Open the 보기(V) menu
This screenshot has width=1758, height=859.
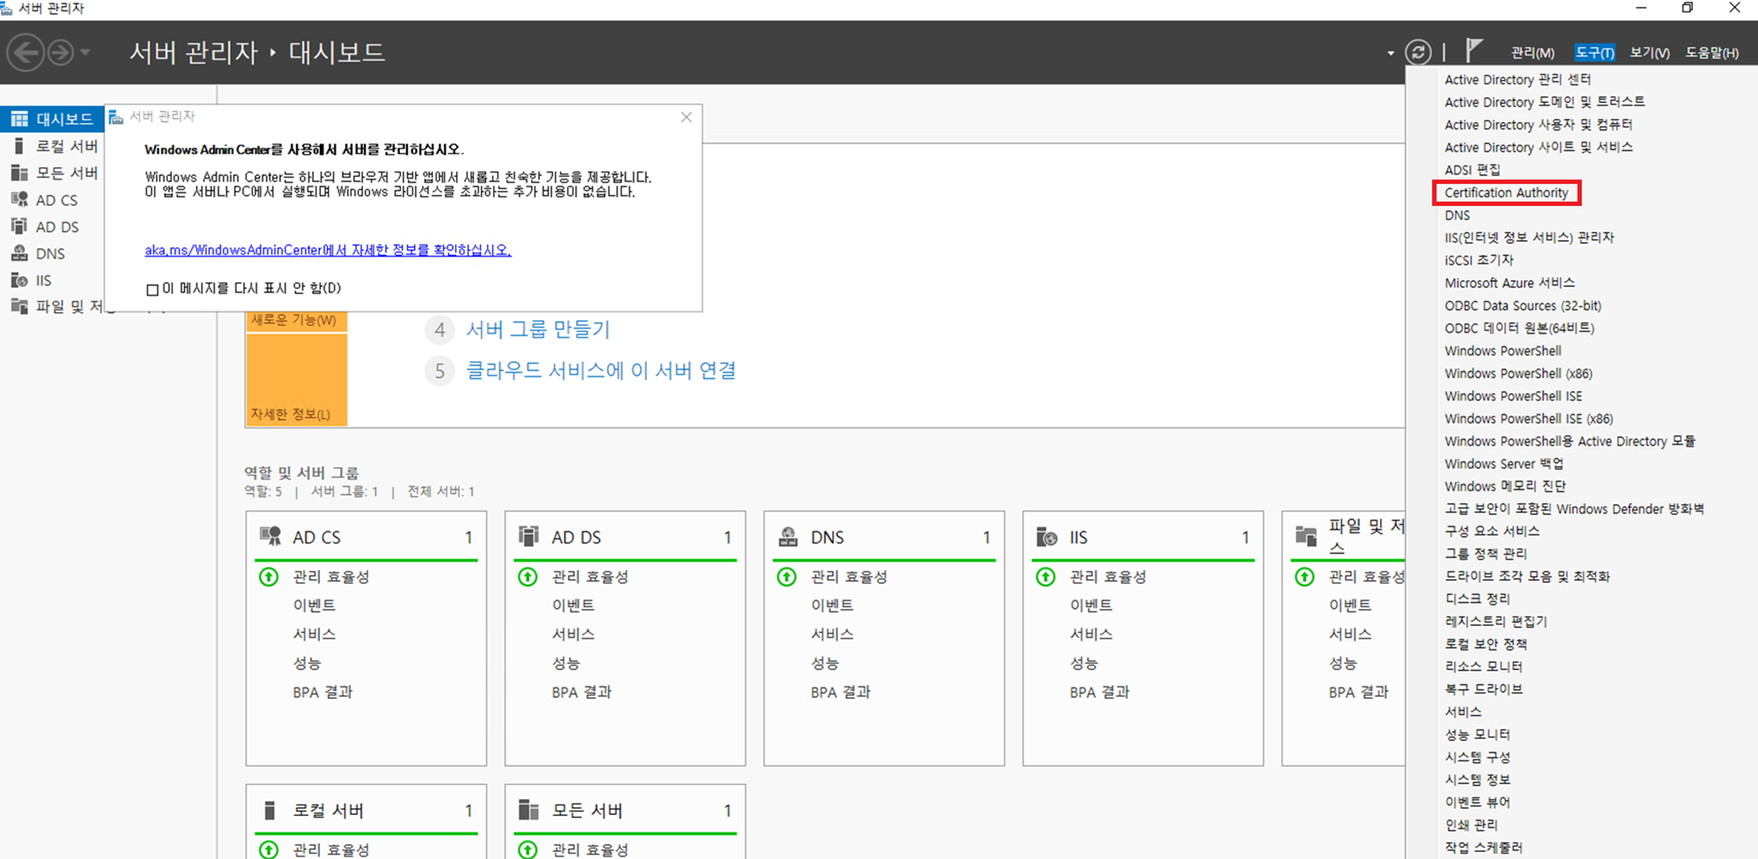tap(1650, 53)
